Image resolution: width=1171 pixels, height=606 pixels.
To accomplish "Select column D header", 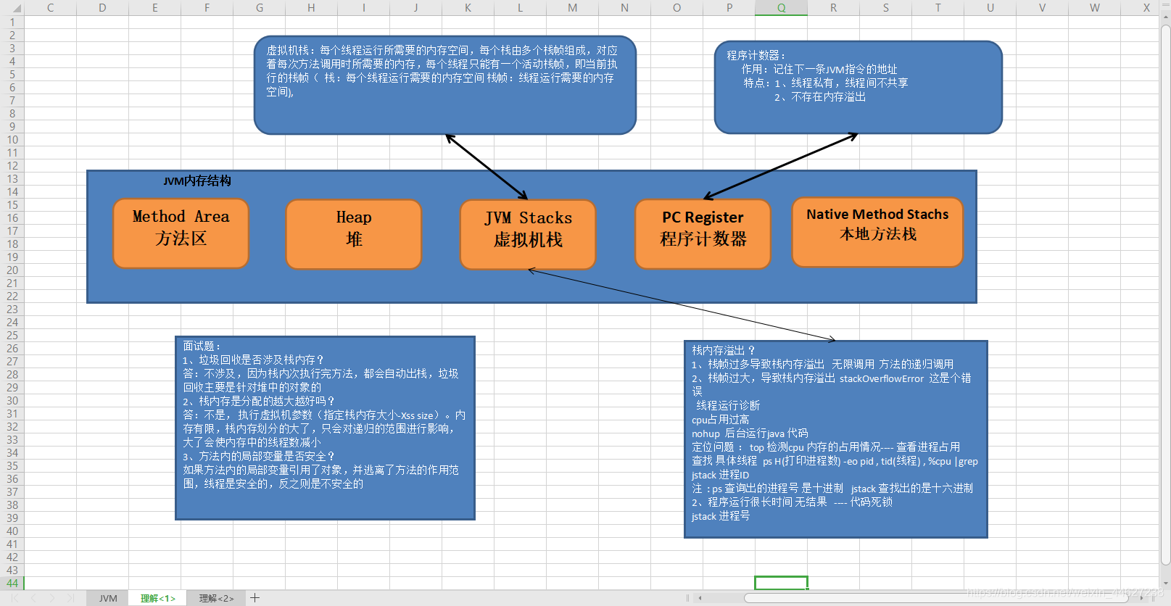I will pyautogui.click(x=102, y=7).
